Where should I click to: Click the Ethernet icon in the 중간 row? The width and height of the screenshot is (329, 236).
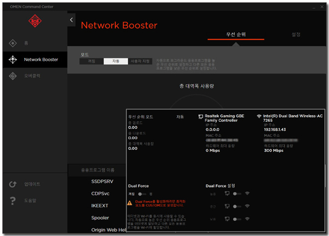tap(227, 206)
